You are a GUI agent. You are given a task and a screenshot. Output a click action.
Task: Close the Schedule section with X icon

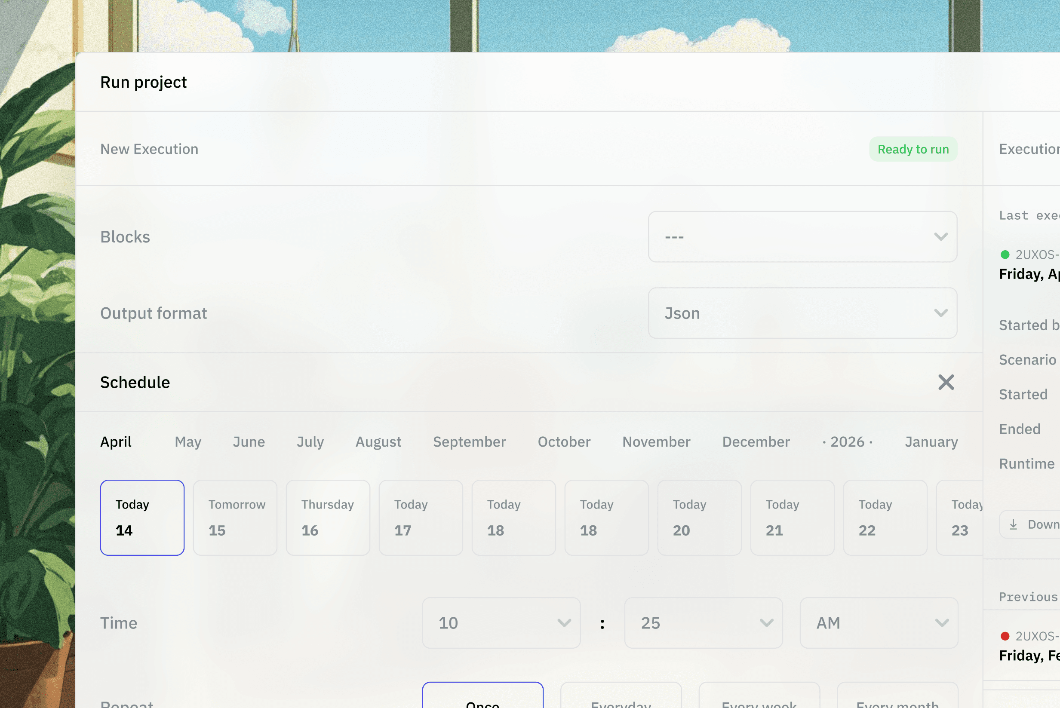(946, 382)
